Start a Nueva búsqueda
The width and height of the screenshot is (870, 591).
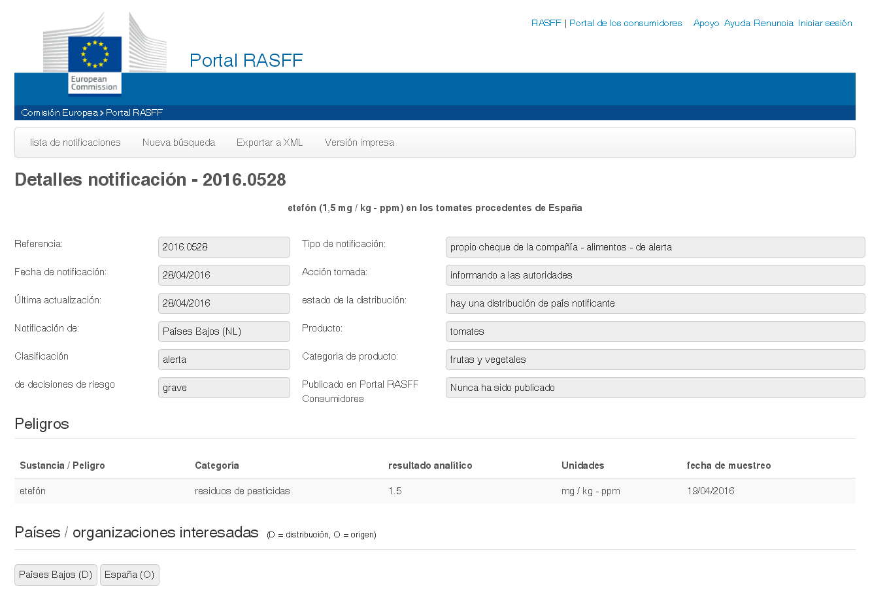[x=178, y=143]
